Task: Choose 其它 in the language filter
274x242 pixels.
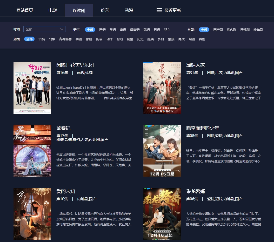Action: 167,30
